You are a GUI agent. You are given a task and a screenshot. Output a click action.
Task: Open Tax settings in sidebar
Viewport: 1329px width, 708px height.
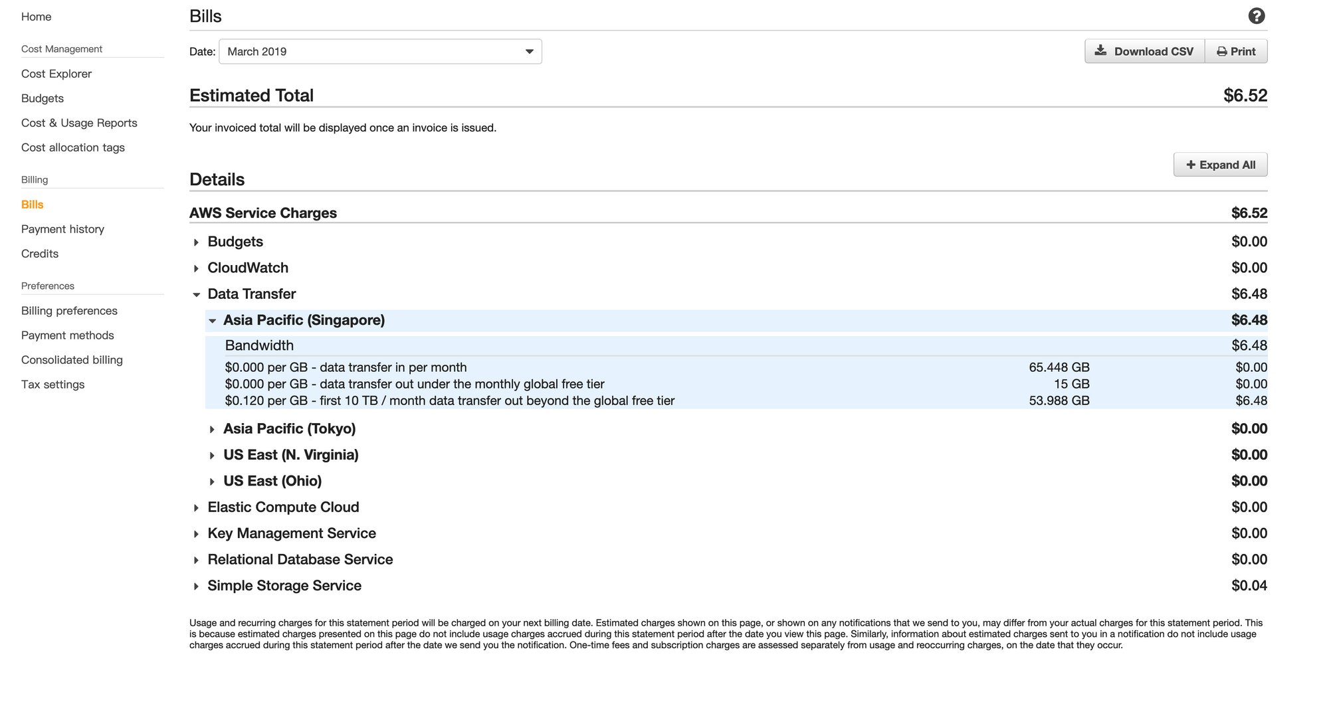(52, 385)
